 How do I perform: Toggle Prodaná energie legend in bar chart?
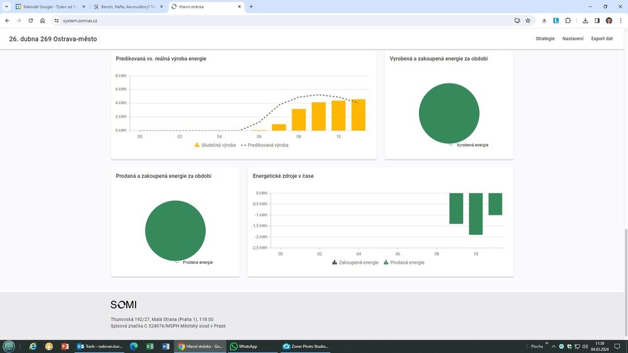(404, 263)
